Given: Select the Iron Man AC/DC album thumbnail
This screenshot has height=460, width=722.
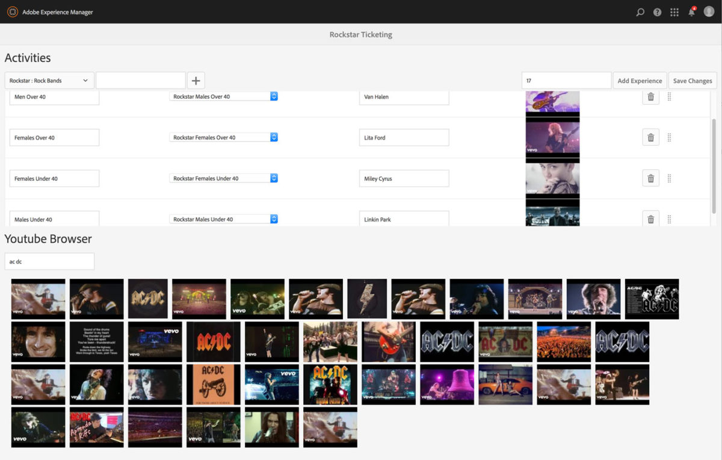Looking at the screenshot, I should (330, 384).
